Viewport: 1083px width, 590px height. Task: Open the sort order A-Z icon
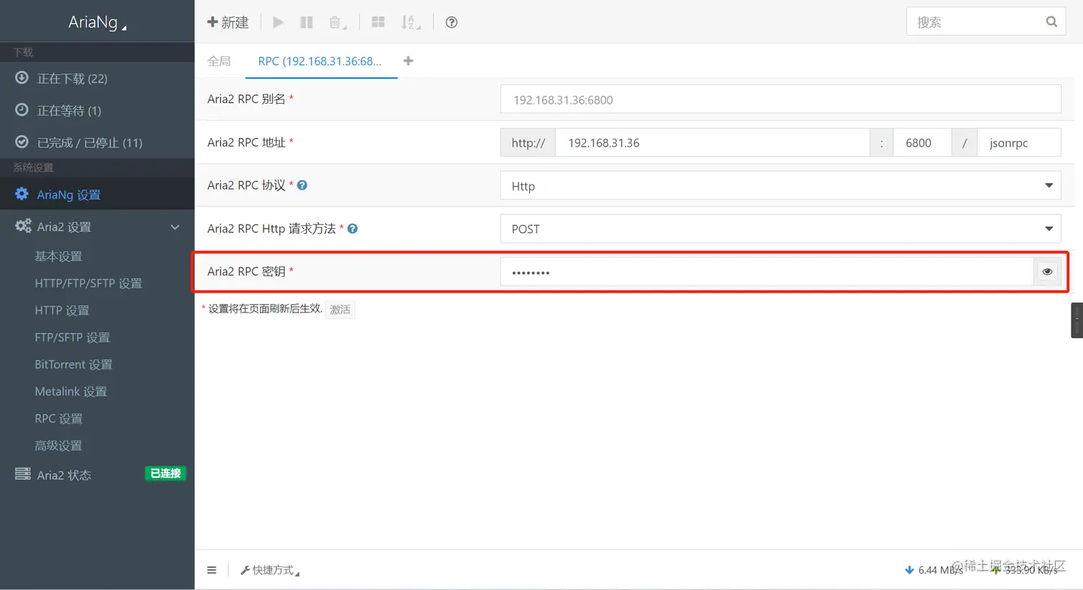click(x=410, y=22)
